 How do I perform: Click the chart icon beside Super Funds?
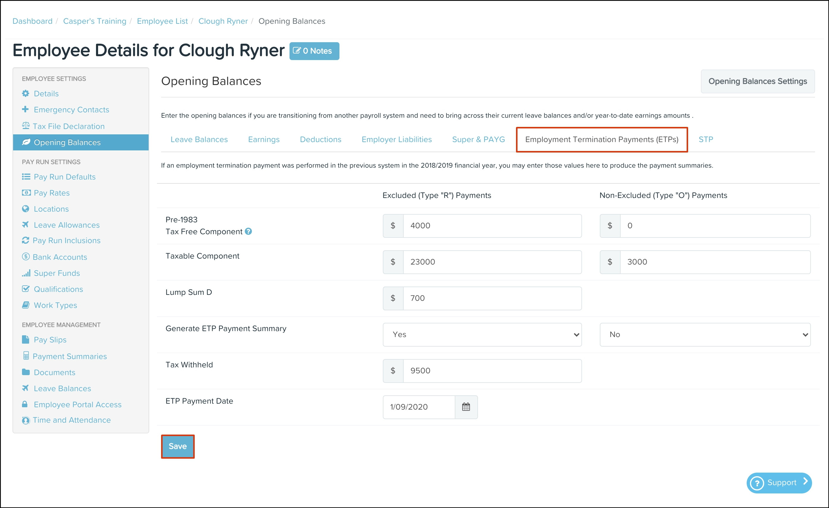pos(26,273)
